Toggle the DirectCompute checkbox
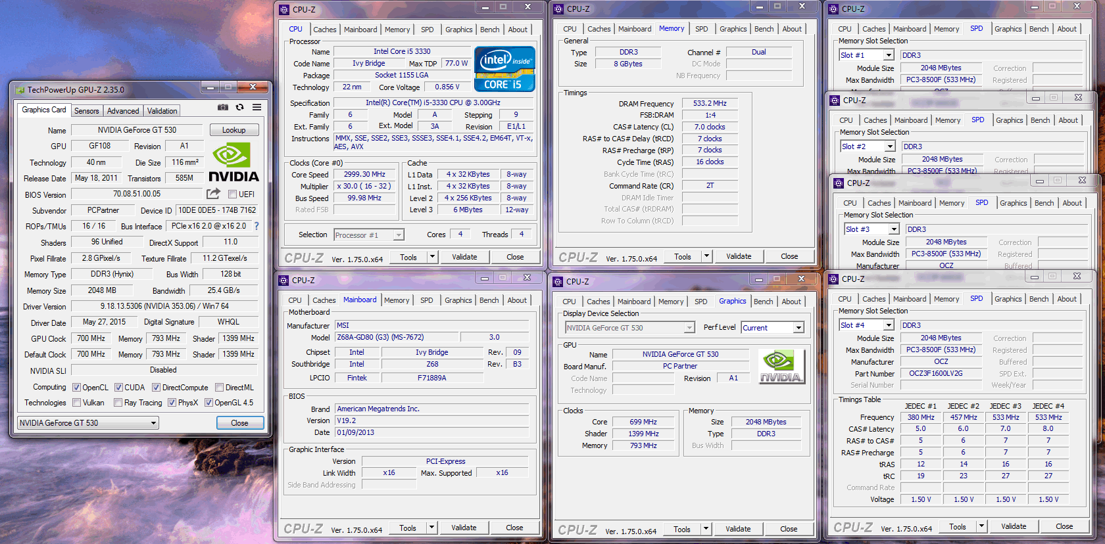Viewport: 1105px width, 544px height. pos(157,388)
